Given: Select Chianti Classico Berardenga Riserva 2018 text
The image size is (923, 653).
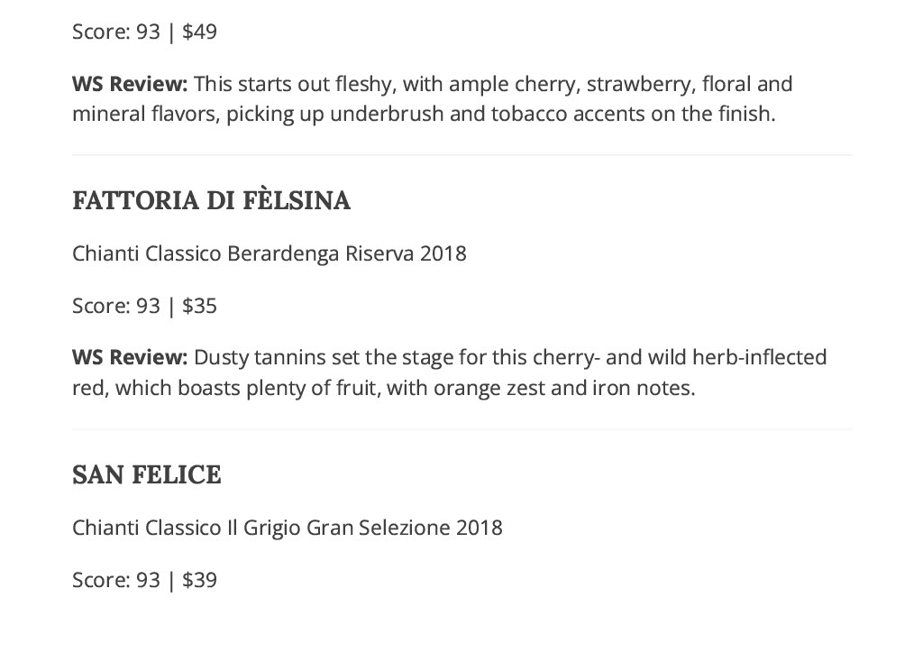Looking at the screenshot, I should 269,253.
